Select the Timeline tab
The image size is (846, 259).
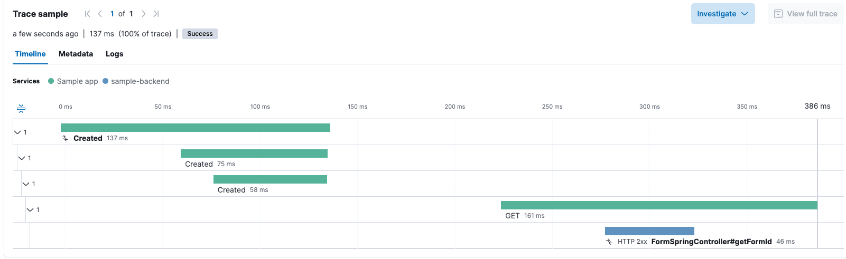(30, 54)
